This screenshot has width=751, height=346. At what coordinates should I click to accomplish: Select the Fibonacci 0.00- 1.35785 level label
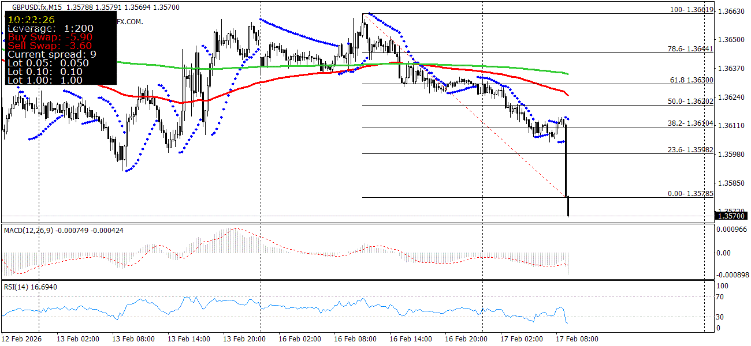pos(690,194)
